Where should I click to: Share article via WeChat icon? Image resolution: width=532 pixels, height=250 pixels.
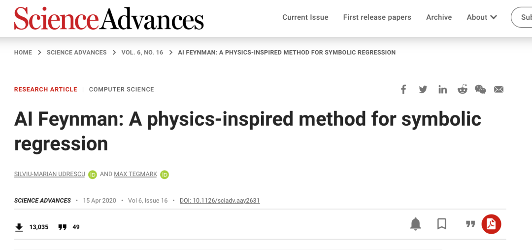(480, 89)
